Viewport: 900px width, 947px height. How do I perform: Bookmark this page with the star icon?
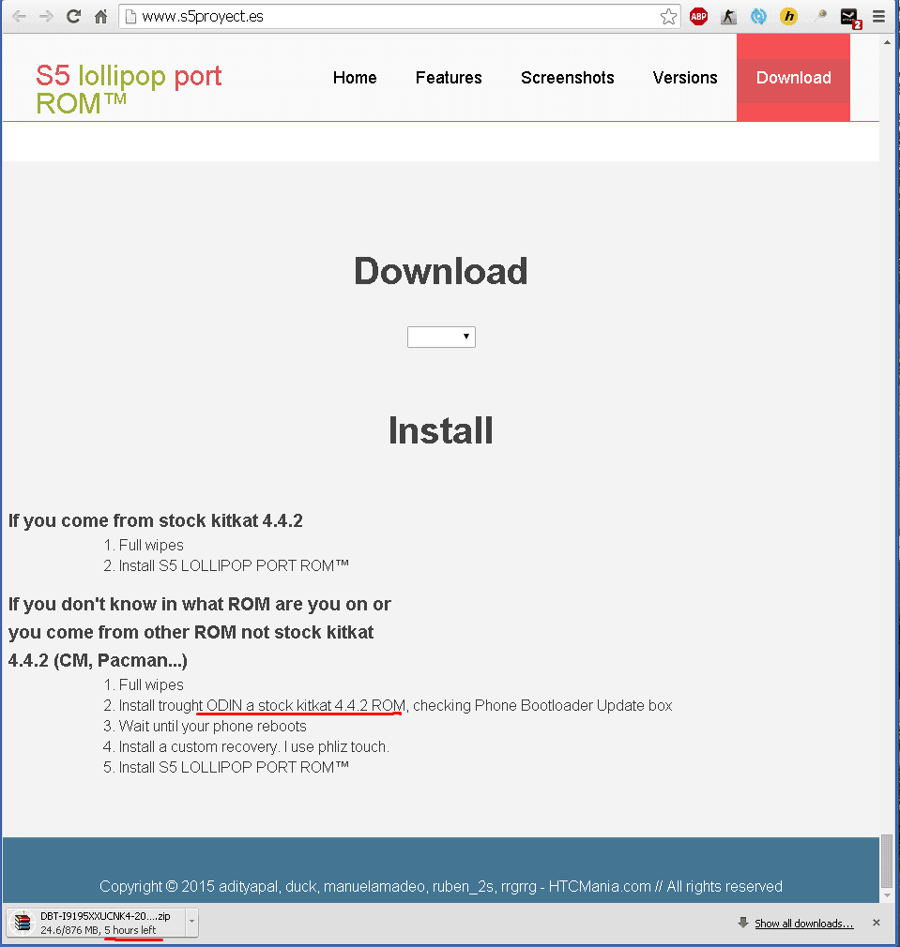(668, 16)
